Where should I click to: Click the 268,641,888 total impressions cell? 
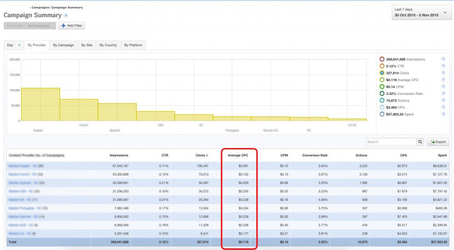(120, 242)
